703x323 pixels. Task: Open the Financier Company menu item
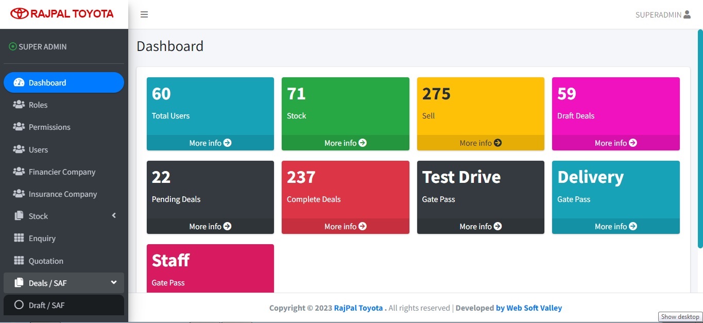(64, 172)
